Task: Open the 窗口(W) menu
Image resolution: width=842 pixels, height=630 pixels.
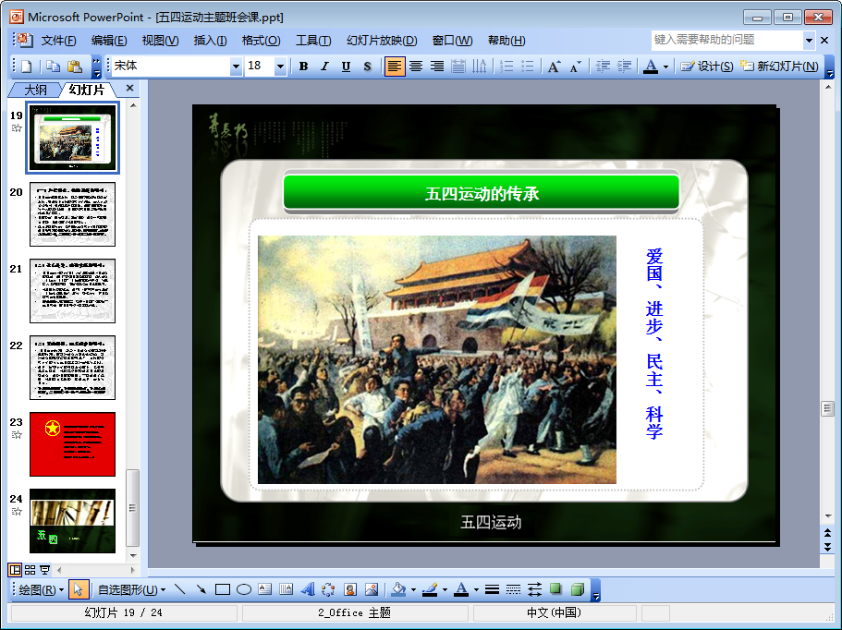Action: coord(452,41)
